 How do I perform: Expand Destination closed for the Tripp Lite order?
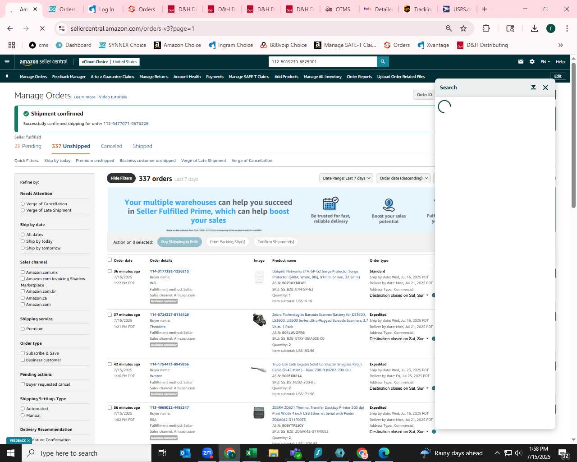point(399,388)
